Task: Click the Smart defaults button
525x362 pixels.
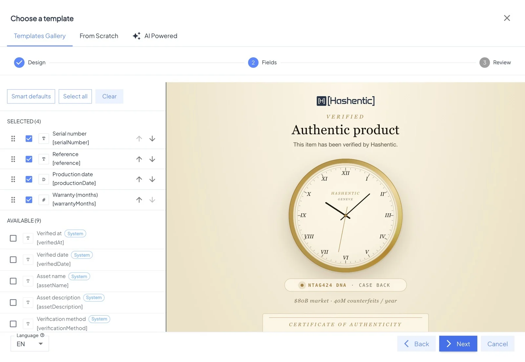Action: coord(31,96)
